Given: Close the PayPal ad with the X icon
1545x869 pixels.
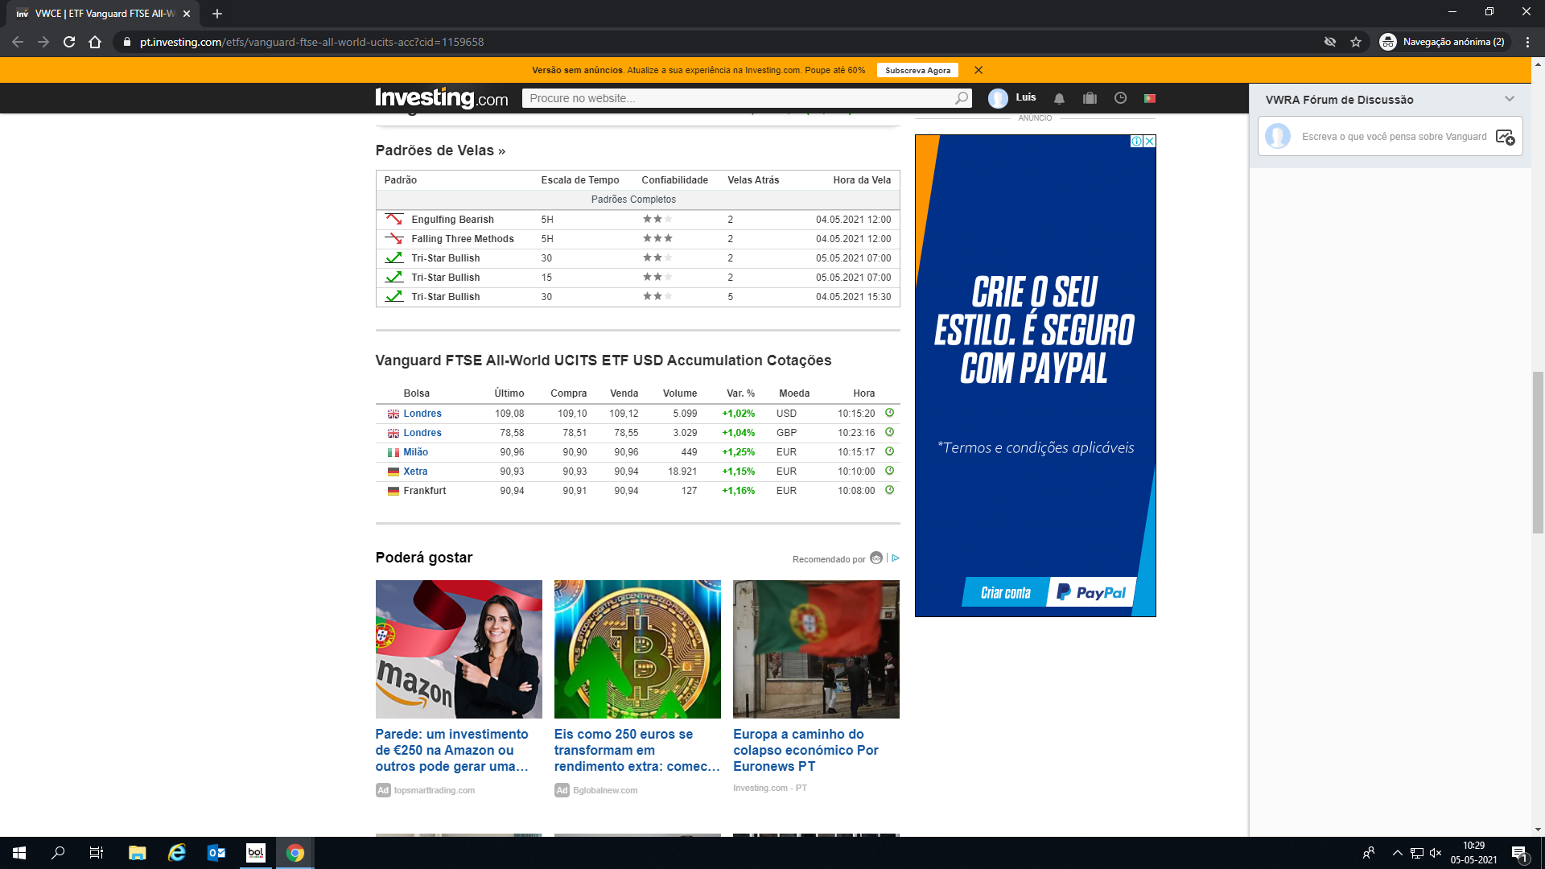Looking at the screenshot, I should pyautogui.click(x=1150, y=142).
